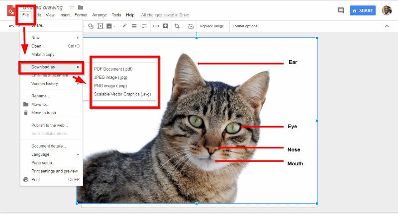Select the Text box tool
The width and height of the screenshot is (398, 214).
tap(100, 26)
